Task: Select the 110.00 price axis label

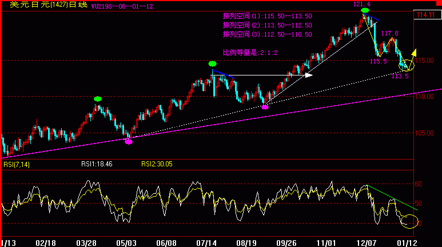Action: point(424,97)
